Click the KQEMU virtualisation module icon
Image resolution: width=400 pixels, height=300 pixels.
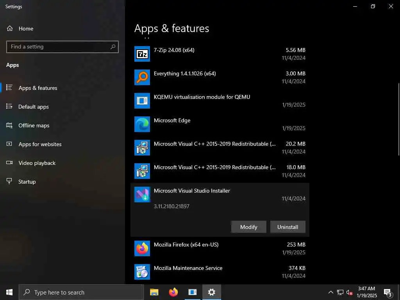(142, 101)
